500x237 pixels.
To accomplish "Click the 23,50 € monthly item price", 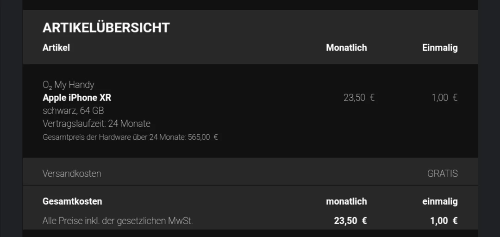I will [x=359, y=98].
